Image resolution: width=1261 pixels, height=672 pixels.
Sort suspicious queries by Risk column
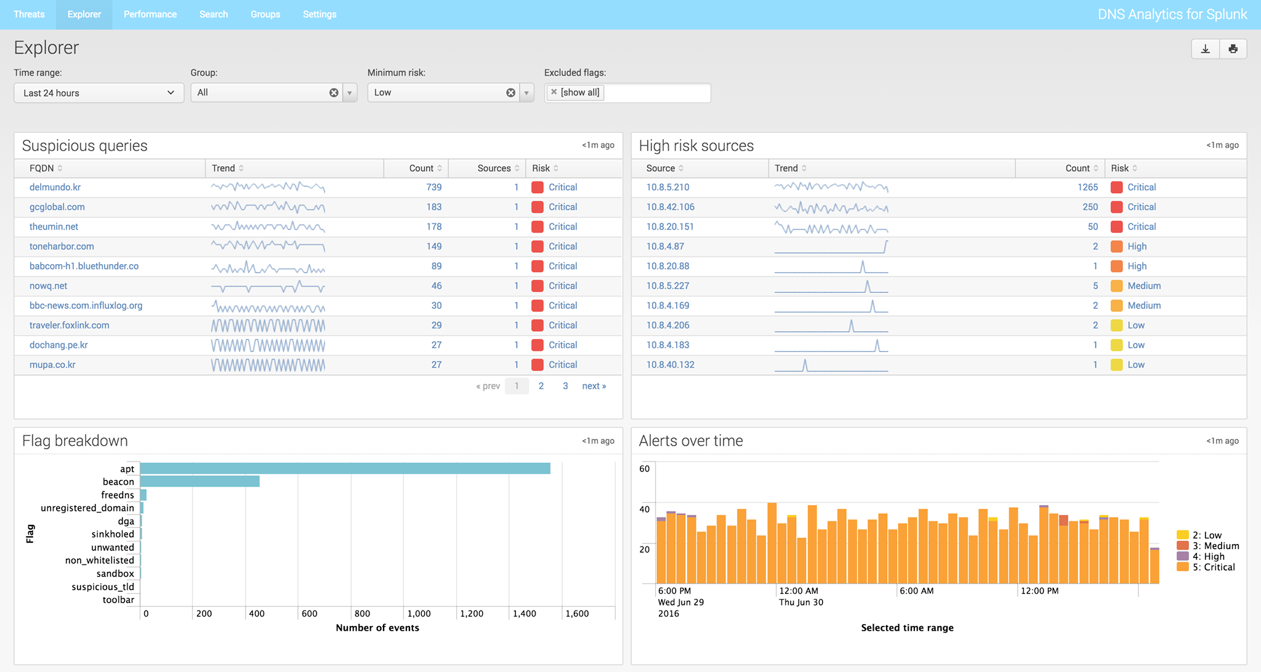546,169
